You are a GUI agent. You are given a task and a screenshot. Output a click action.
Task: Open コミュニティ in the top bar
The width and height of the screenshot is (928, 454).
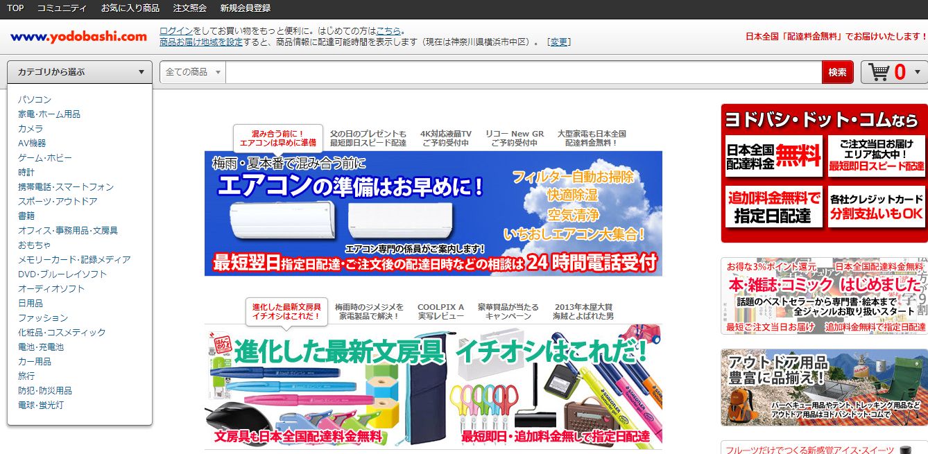[x=62, y=8]
